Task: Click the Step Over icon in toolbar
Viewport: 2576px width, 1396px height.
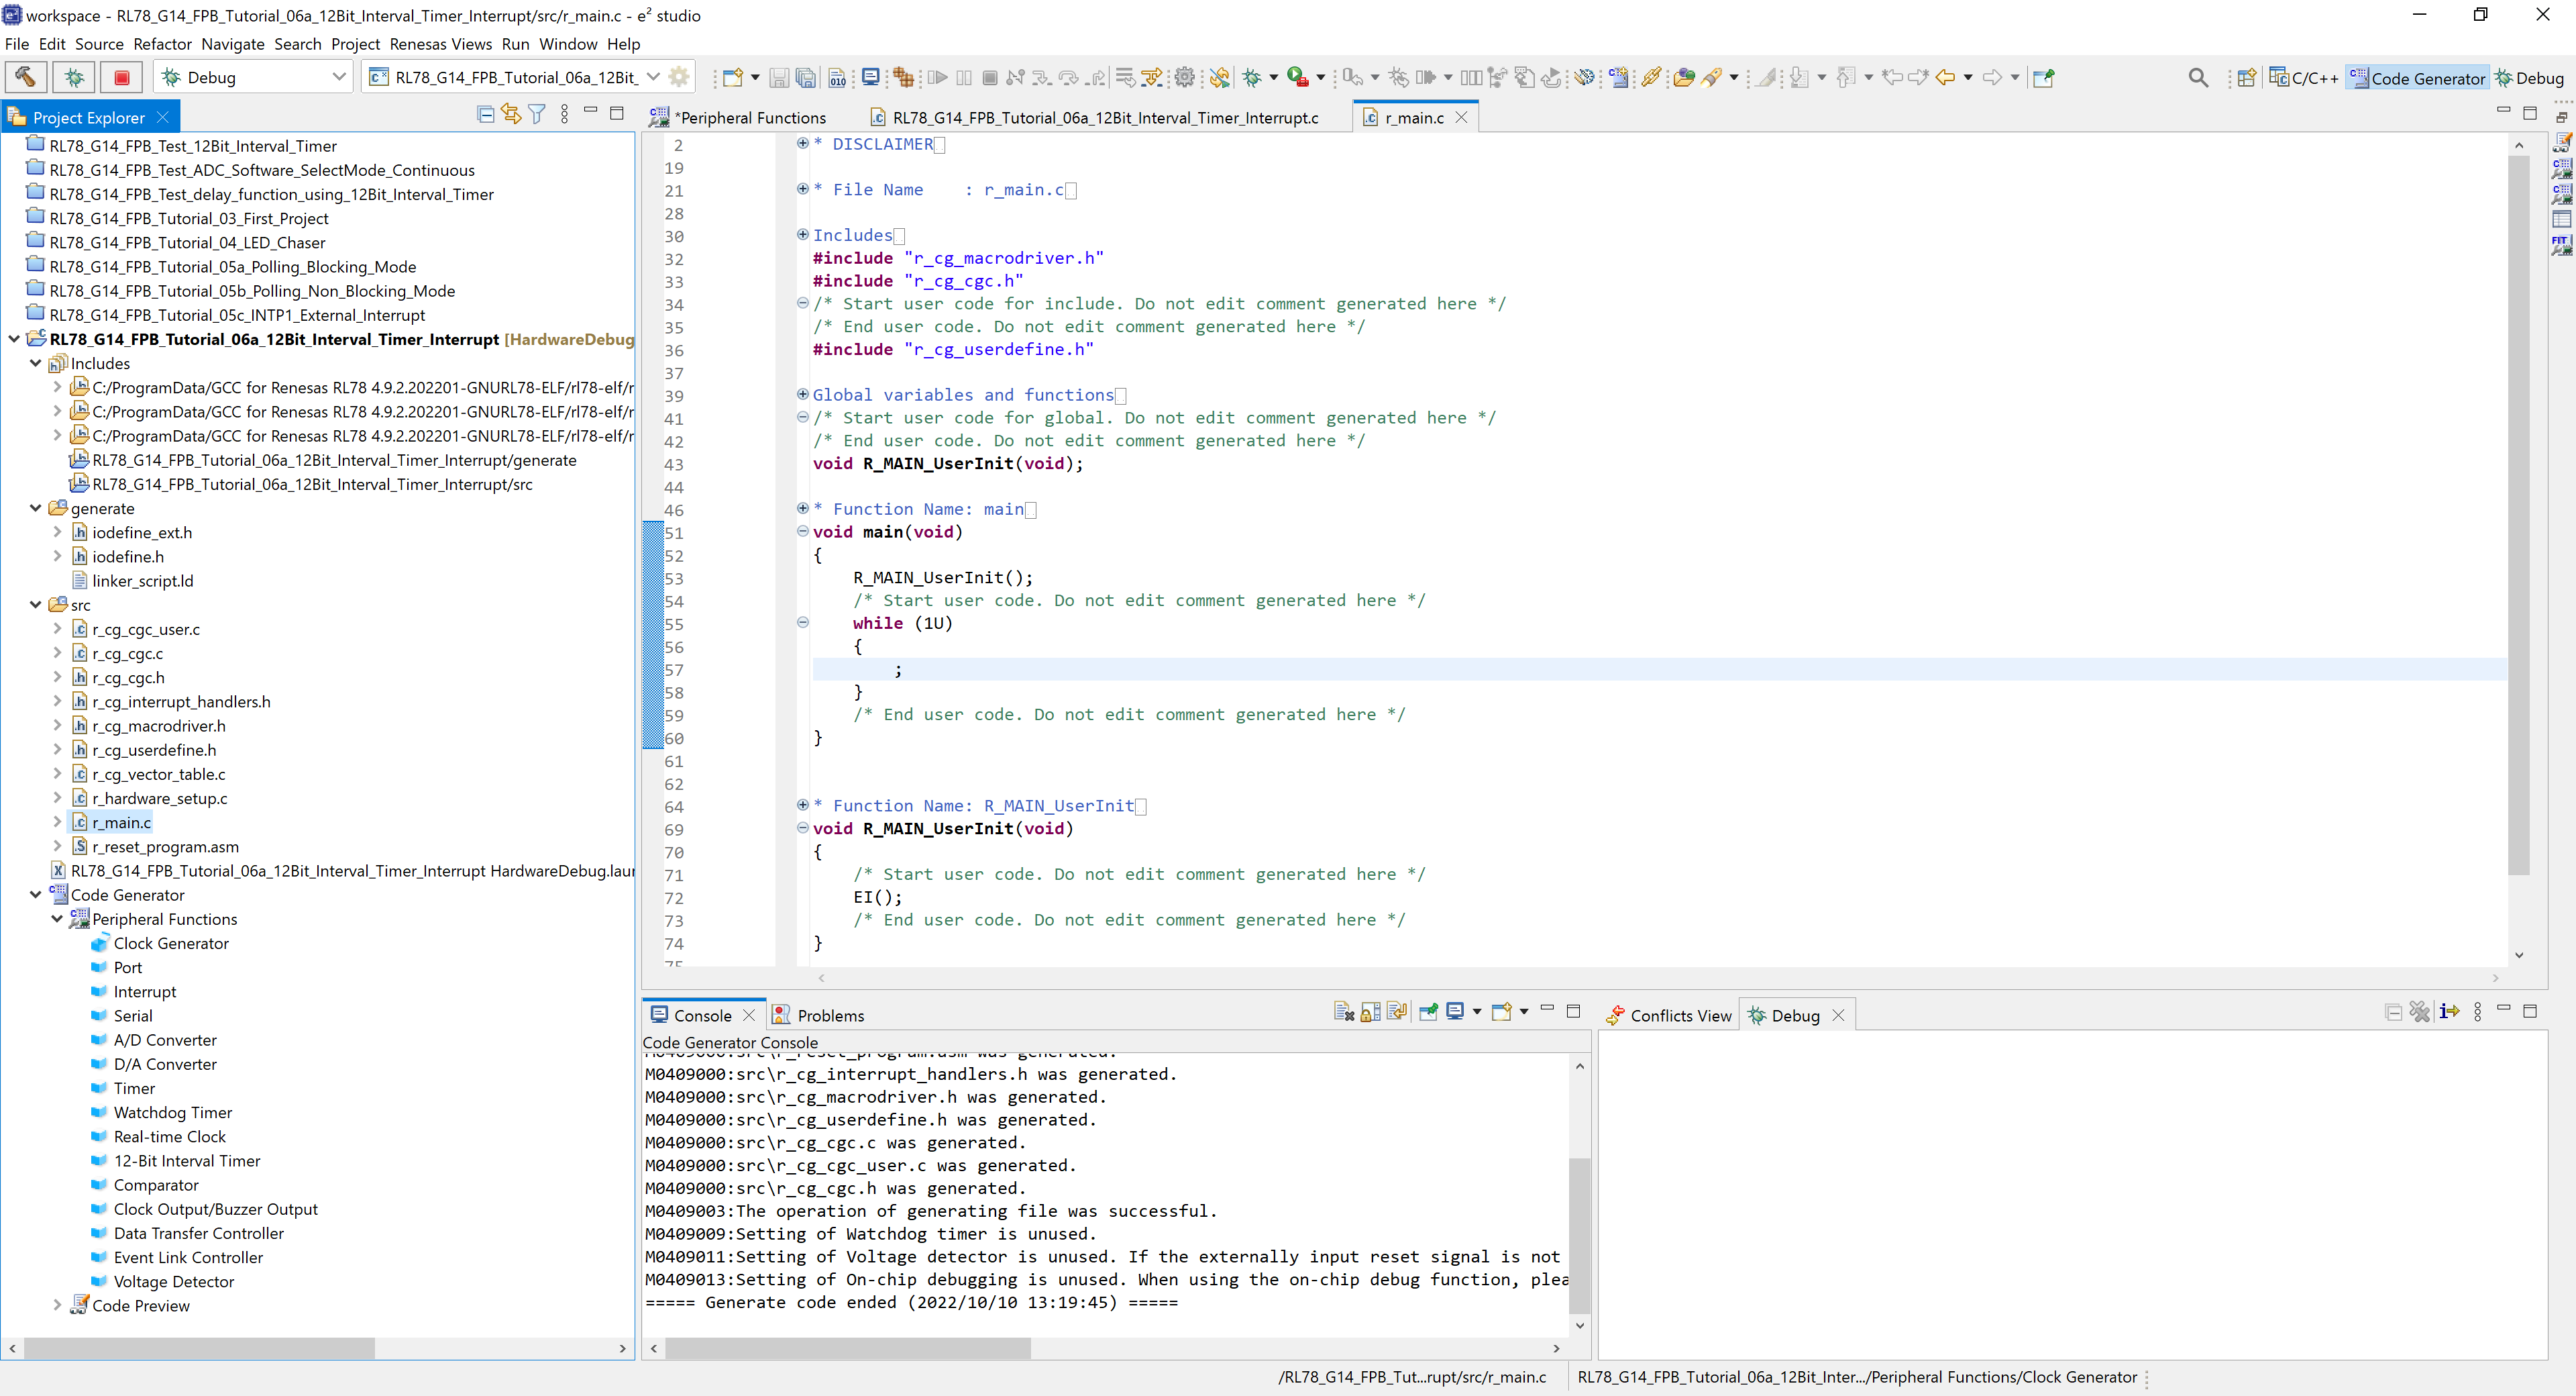Action: pyautogui.click(x=1068, y=77)
